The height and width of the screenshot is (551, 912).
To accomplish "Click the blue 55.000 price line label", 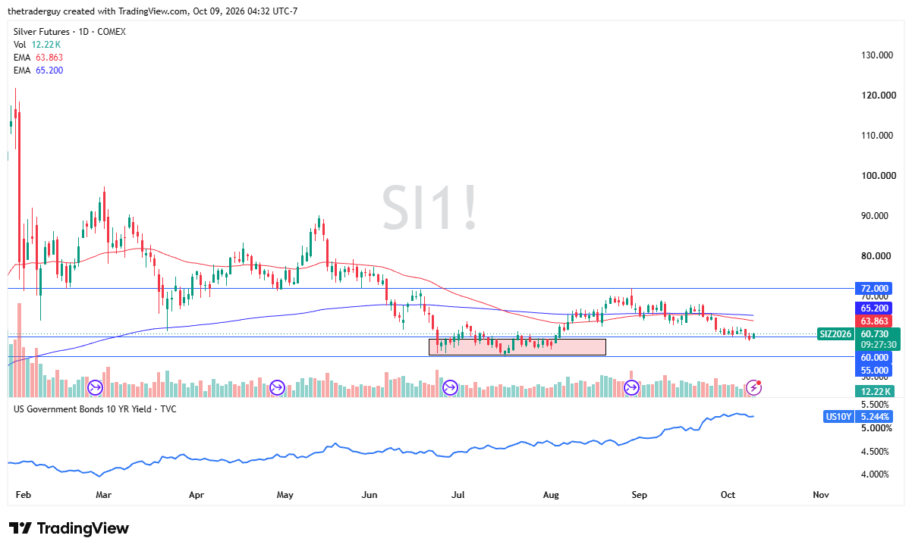I will [875, 371].
